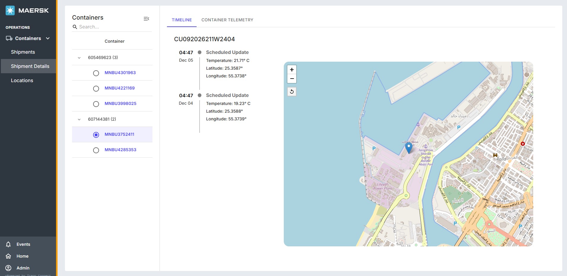Click Temperature: 19.23° C value
The width and height of the screenshot is (567, 276).
point(228,103)
